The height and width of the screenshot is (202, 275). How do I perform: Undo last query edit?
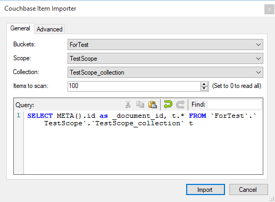pos(168,104)
